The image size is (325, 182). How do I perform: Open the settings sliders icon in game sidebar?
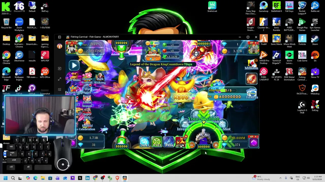[59, 89]
